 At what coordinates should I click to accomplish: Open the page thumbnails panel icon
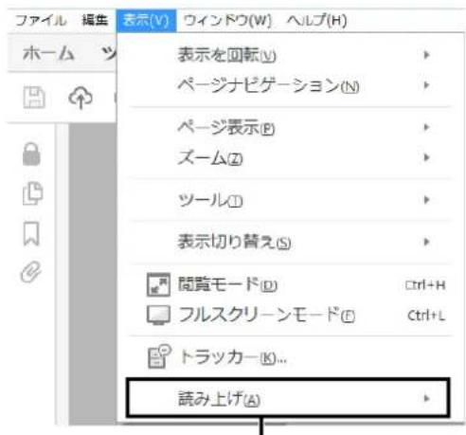pos(33,193)
